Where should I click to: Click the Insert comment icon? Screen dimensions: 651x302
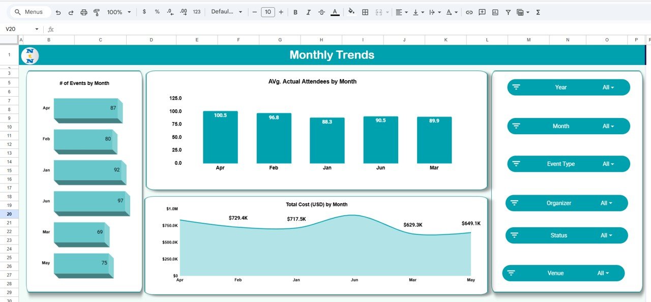482,12
